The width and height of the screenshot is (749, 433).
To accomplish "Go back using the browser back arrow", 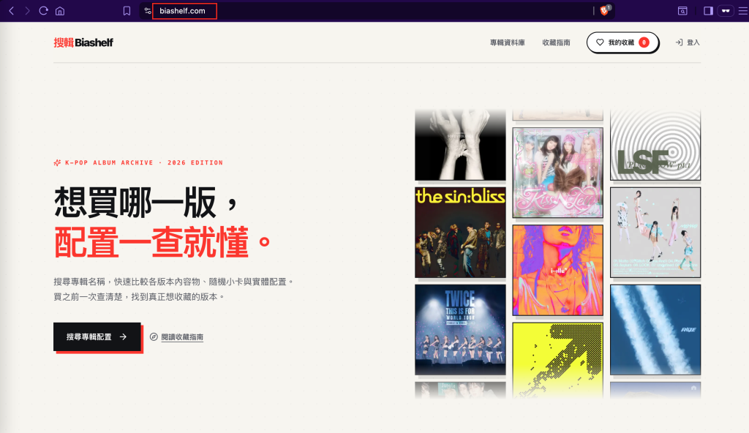I will [x=12, y=10].
